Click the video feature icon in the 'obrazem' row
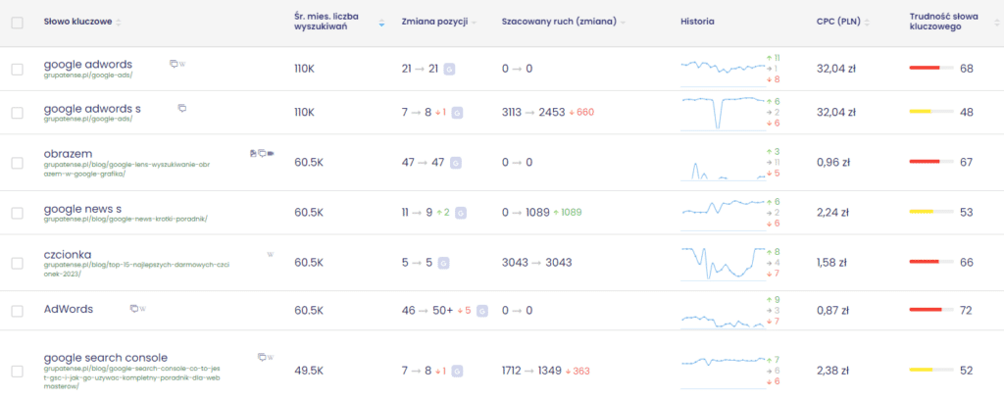1004x400 pixels. click(x=271, y=153)
